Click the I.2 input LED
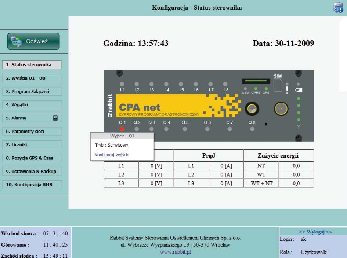 click(x=137, y=84)
